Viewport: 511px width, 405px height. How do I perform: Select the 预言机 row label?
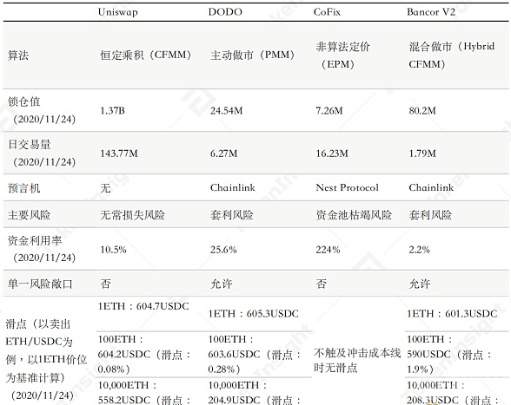coord(23,188)
